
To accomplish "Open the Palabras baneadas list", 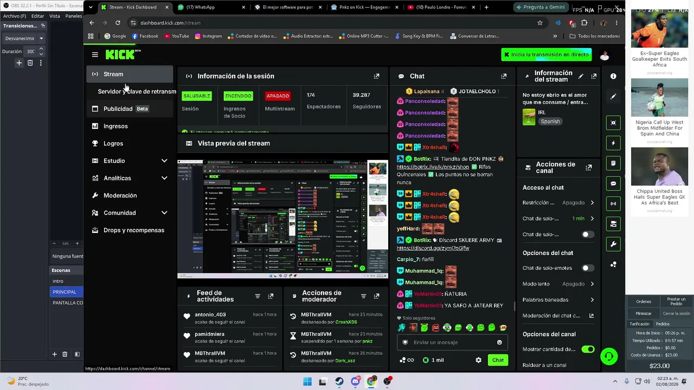I will (558, 300).
